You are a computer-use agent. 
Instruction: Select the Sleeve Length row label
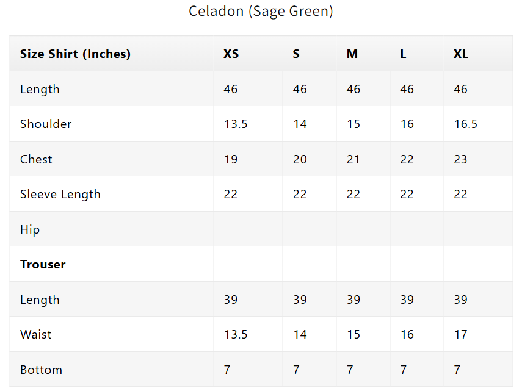point(60,194)
